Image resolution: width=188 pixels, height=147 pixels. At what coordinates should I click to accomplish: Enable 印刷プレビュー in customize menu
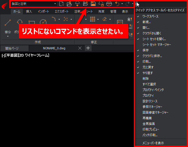point(161,129)
